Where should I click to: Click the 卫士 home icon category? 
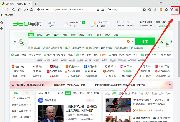15,55
